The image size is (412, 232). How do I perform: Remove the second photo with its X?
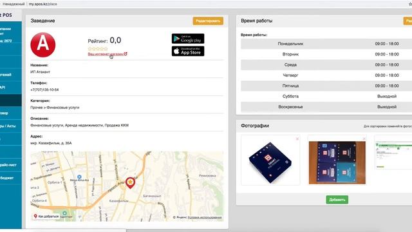(364, 139)
